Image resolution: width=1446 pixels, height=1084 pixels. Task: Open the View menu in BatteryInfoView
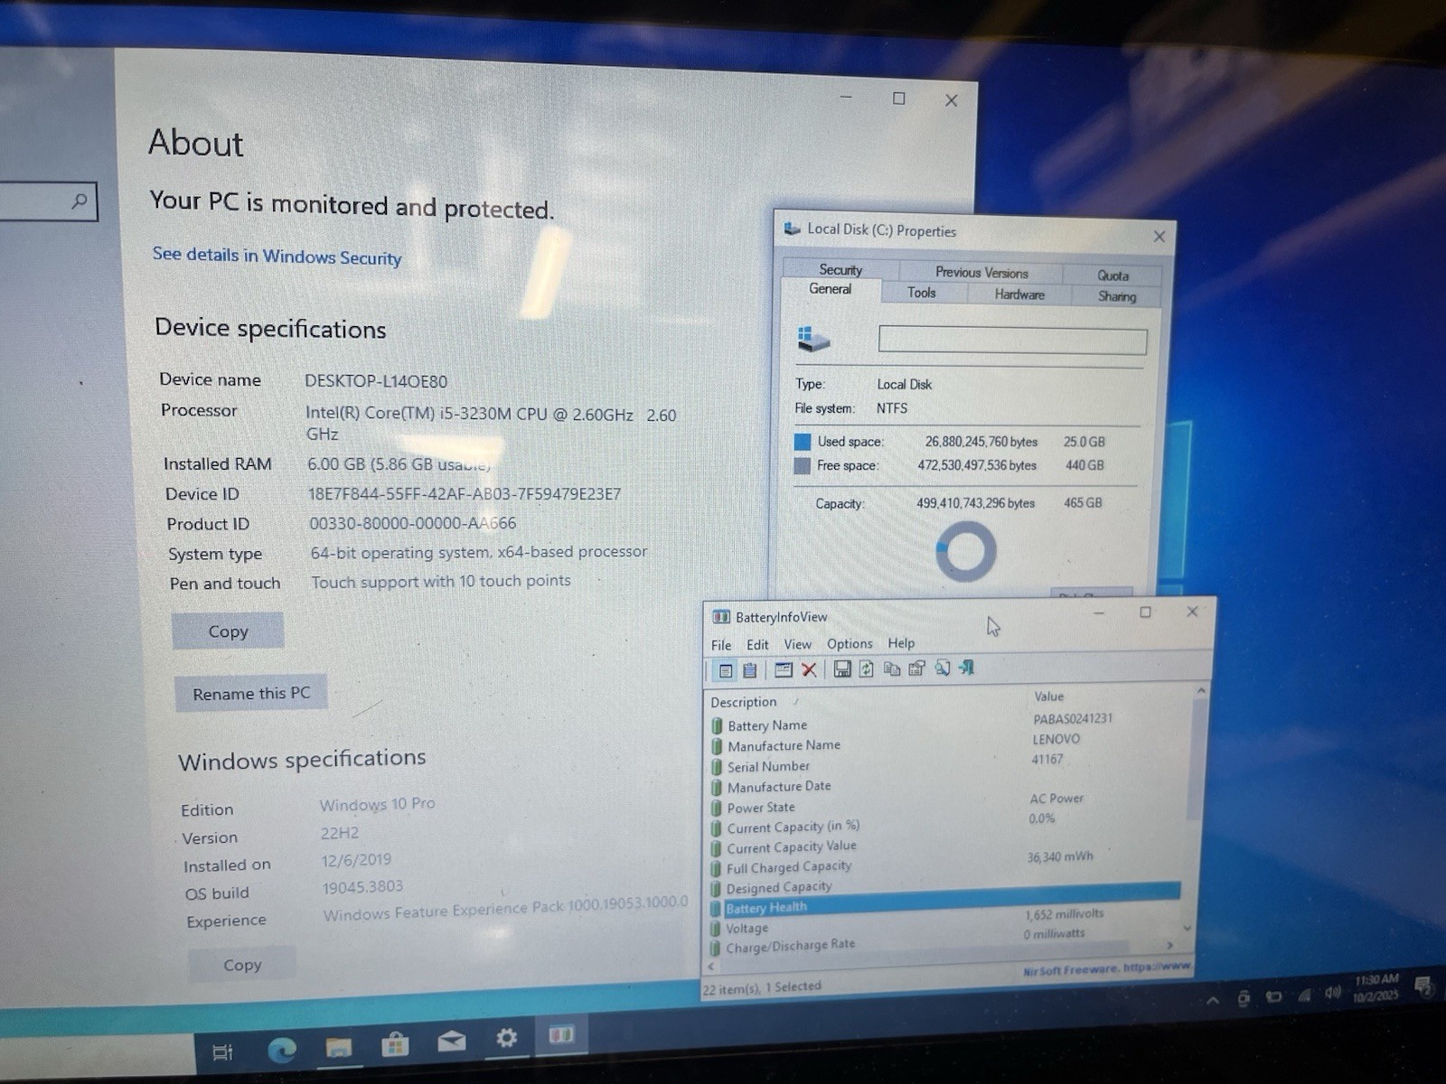[797, 644]
